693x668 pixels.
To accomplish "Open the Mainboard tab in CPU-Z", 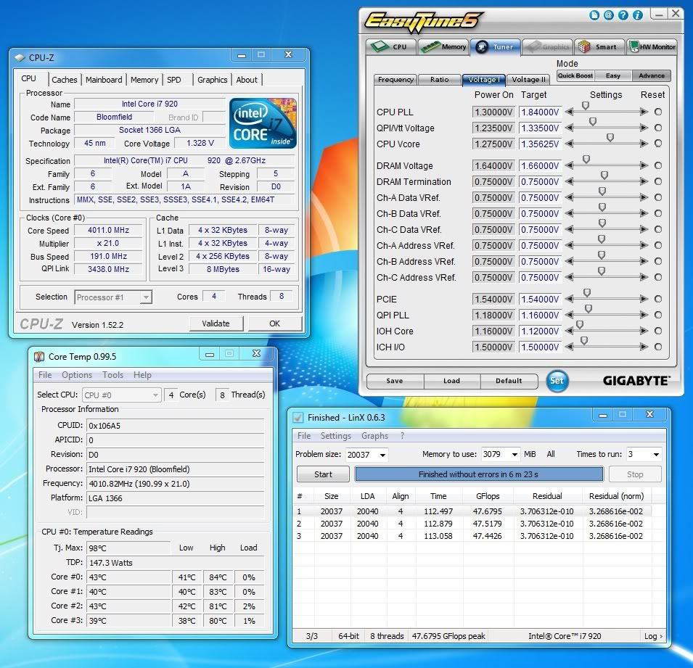I will click(x=104, y=80).
